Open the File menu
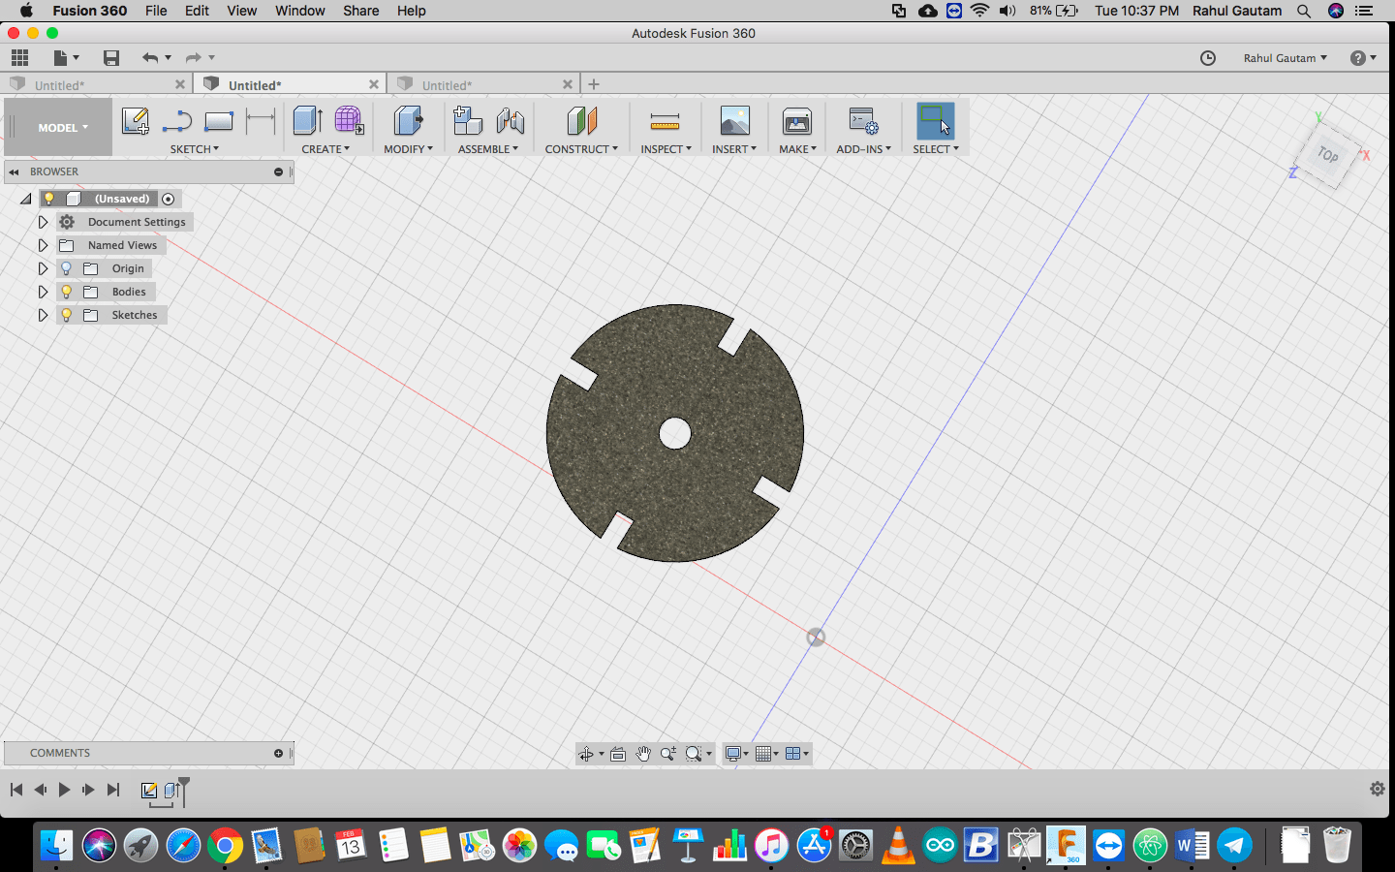The width and height of the screenshot is (1395, 872). pos(156,11)
